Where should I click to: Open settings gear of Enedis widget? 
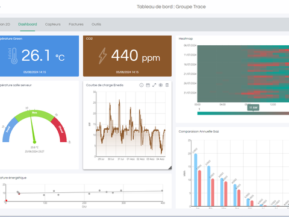tap(161, 85)
